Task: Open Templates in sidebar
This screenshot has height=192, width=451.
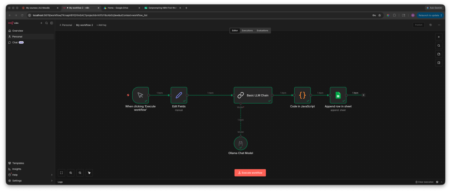Action: click(x=30, y=163)
